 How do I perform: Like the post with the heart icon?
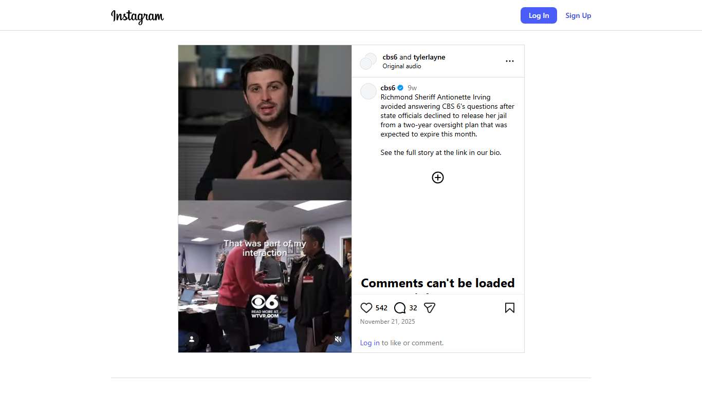[x=366, y=308]
